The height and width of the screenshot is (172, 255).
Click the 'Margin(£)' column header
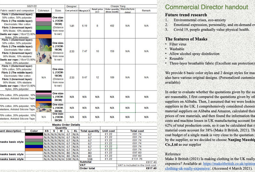(84, 11)
